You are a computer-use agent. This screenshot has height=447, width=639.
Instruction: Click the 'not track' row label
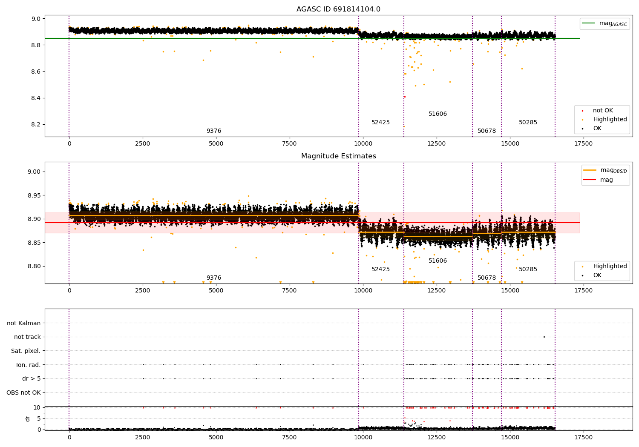click(x=27, y=337)
